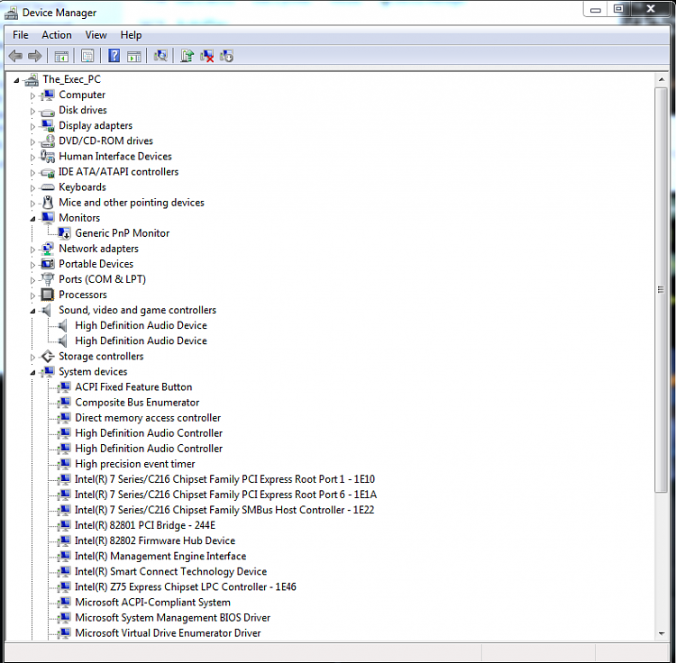Select Z75 Express Chipset LPC Controller
Viewport: 676px width, 663px height.
tap(186, 586)
